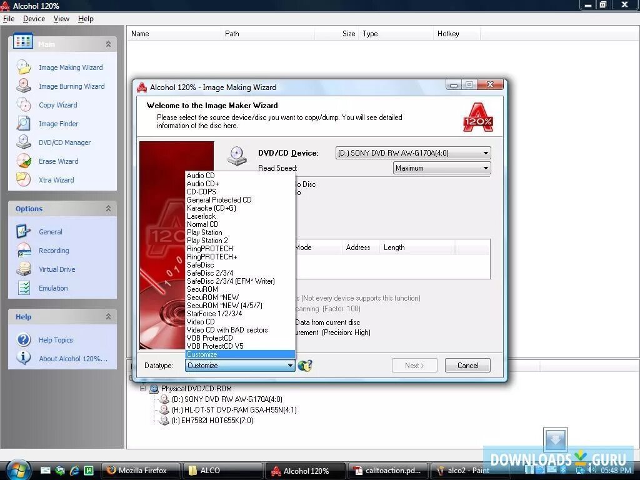
Task: Open calltoaction.pdf taskbar button
Action: 387,471
